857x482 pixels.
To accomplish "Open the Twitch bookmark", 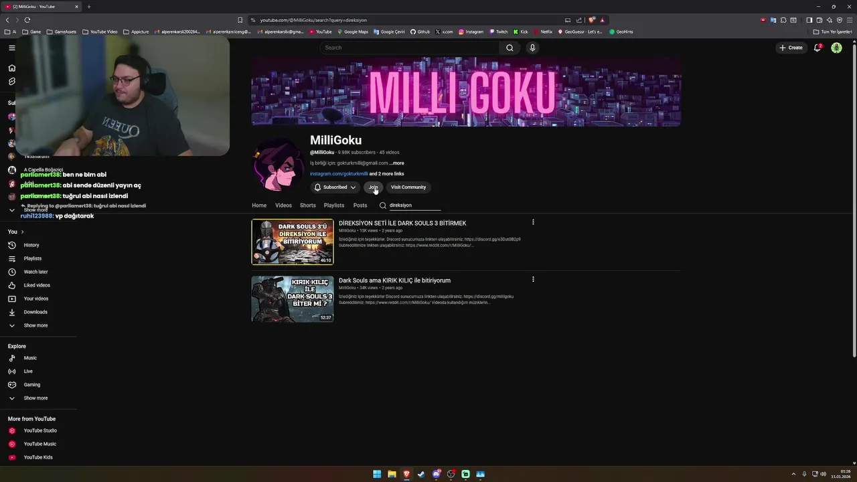I will click(498, 31).
